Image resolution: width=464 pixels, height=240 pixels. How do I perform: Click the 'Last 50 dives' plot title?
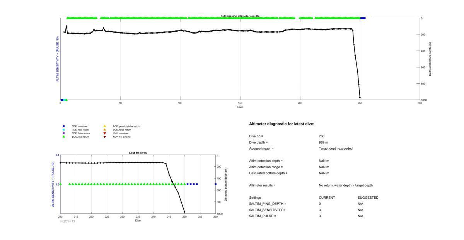click(138, 153)
